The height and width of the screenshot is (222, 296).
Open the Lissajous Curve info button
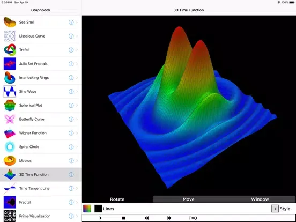[71, 36]
